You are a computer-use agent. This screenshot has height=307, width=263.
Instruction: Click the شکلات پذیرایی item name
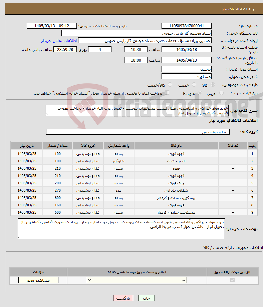176,191
